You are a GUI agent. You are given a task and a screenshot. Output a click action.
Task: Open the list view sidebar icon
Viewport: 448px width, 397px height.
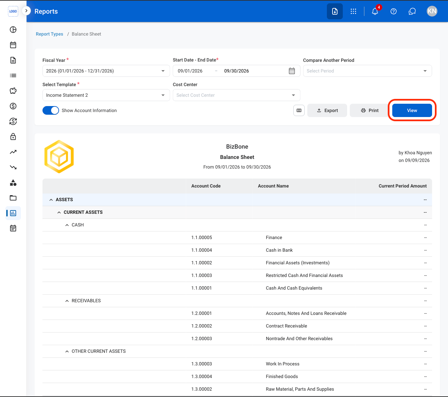tap(13, 75)
